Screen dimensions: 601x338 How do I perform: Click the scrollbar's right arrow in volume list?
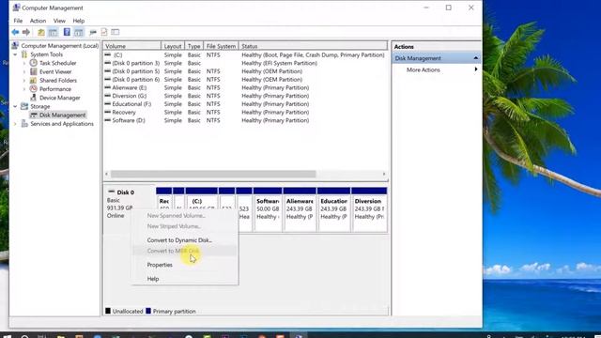[384, 174]
